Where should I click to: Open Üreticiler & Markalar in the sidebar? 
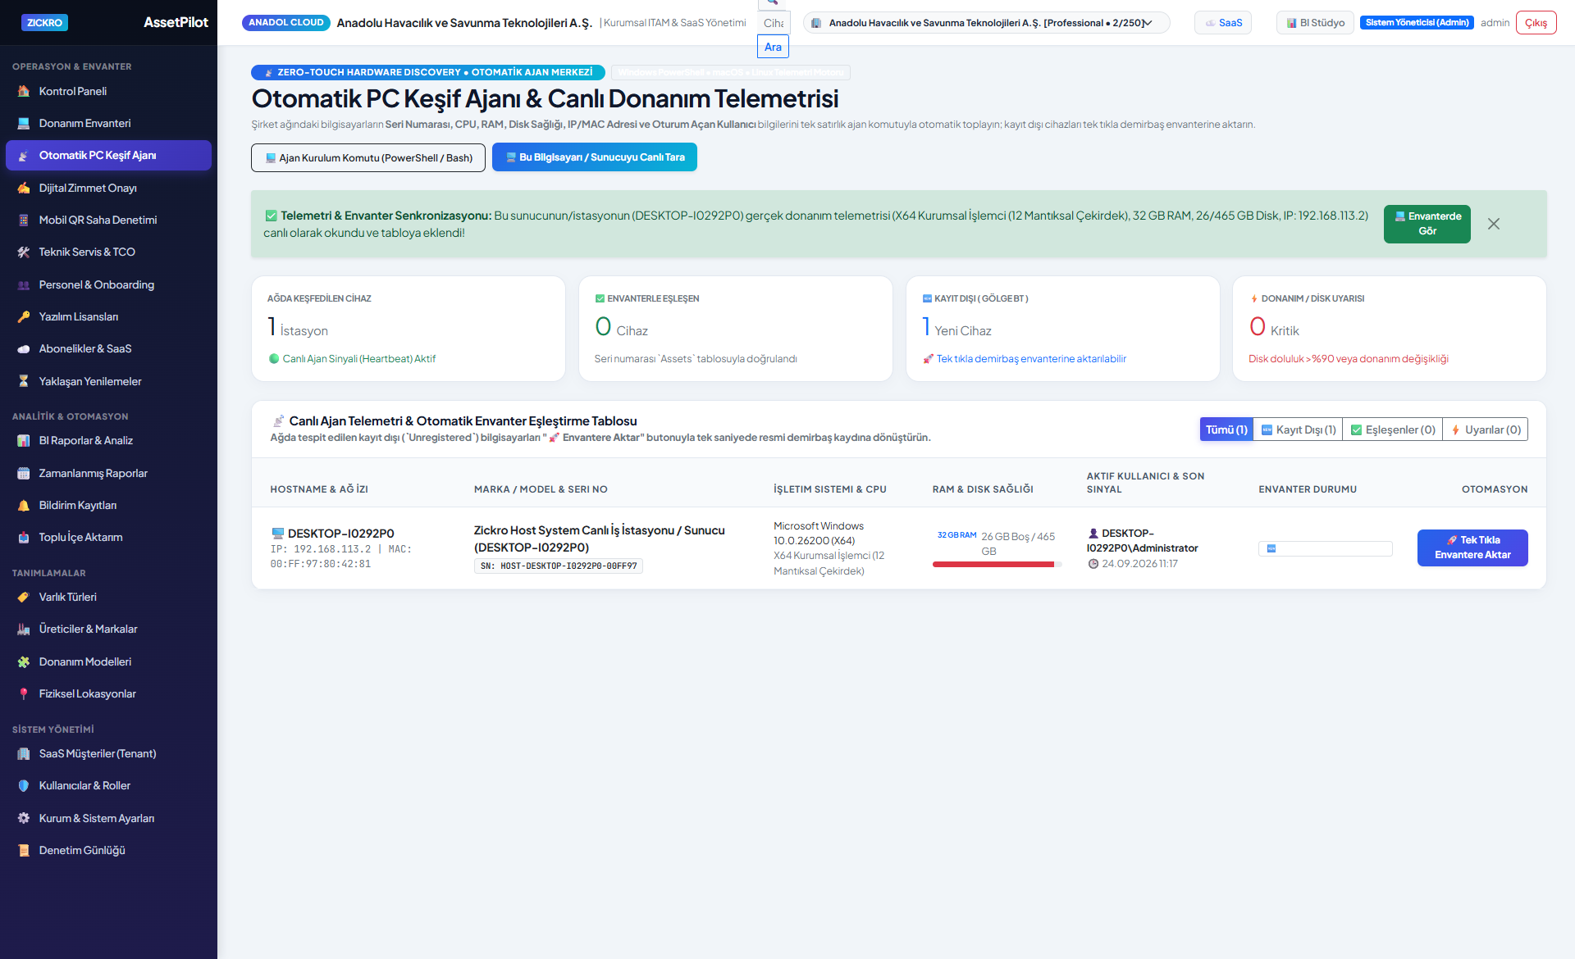point(108,629)
